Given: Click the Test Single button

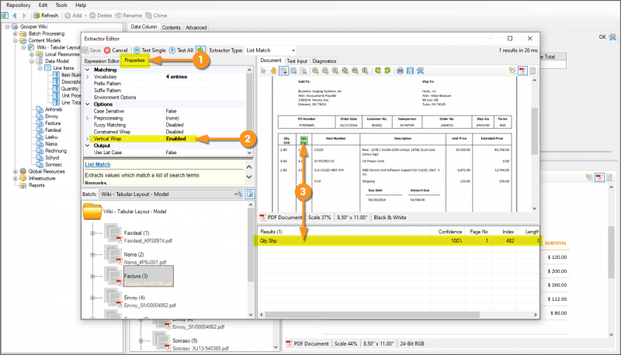Looking at the screenshot, I should [149, 50].
